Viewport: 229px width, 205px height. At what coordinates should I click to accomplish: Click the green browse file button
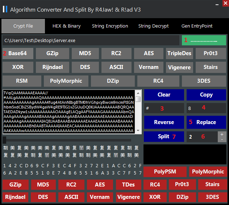(x=204, y=40)
